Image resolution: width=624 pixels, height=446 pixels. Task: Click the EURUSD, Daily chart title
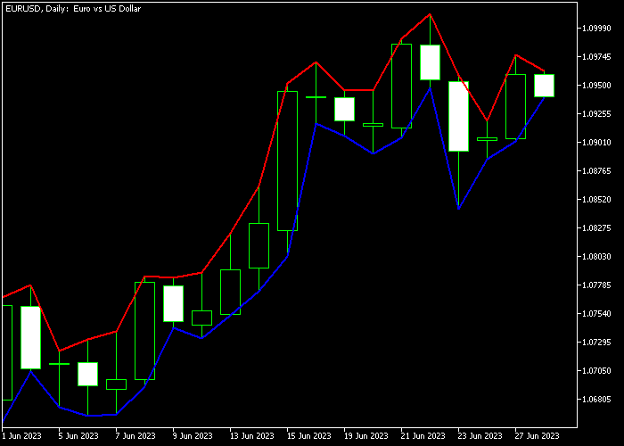tap(73, 8)
